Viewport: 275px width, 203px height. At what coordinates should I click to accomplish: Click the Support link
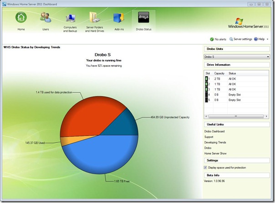point(209,137)
